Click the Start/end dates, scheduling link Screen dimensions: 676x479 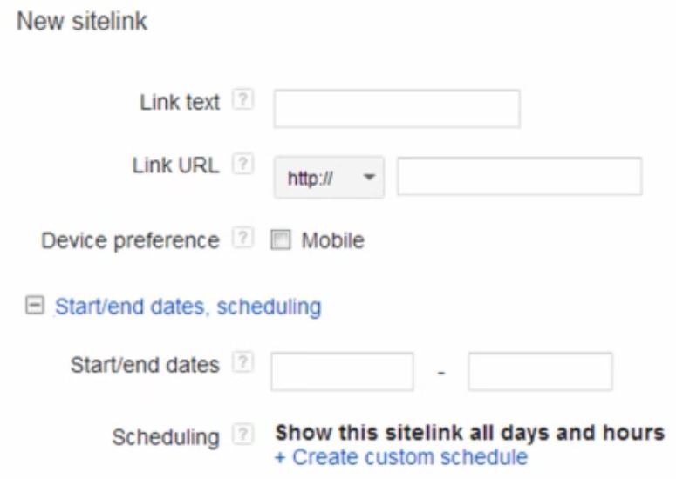(x=188, y=307)
